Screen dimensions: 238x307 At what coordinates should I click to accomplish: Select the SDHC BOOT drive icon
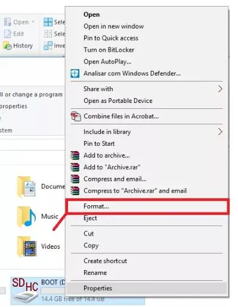[25, 290]
